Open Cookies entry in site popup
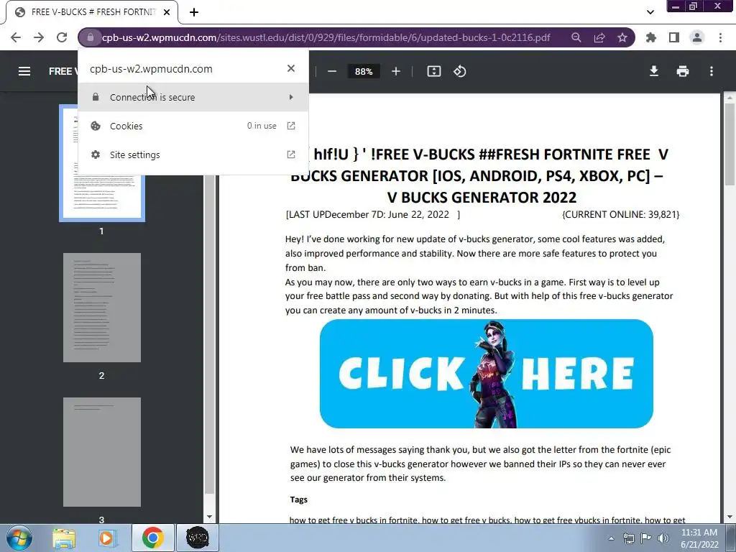 [x=193, y=126]
